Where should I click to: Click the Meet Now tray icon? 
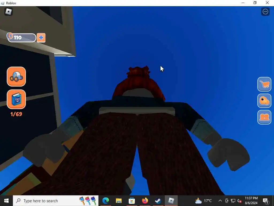tap(227, 201)
